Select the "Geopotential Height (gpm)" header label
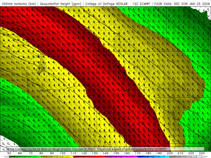 click(x=61, y=4)
